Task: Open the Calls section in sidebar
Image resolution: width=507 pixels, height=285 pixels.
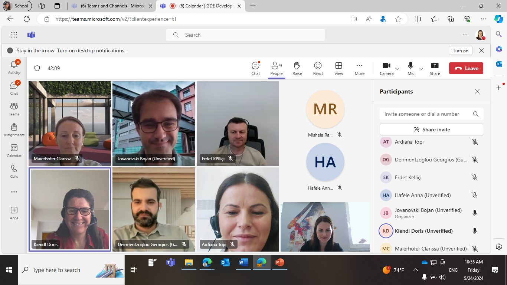Action: point(14,171)
